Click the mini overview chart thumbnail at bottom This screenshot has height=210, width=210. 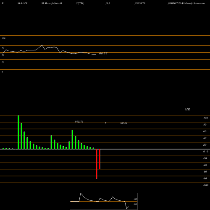[104, 201]
